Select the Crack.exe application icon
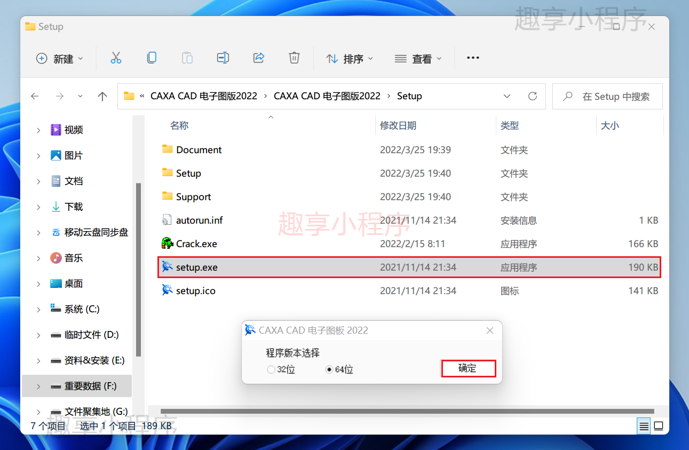 coord(168,243)
